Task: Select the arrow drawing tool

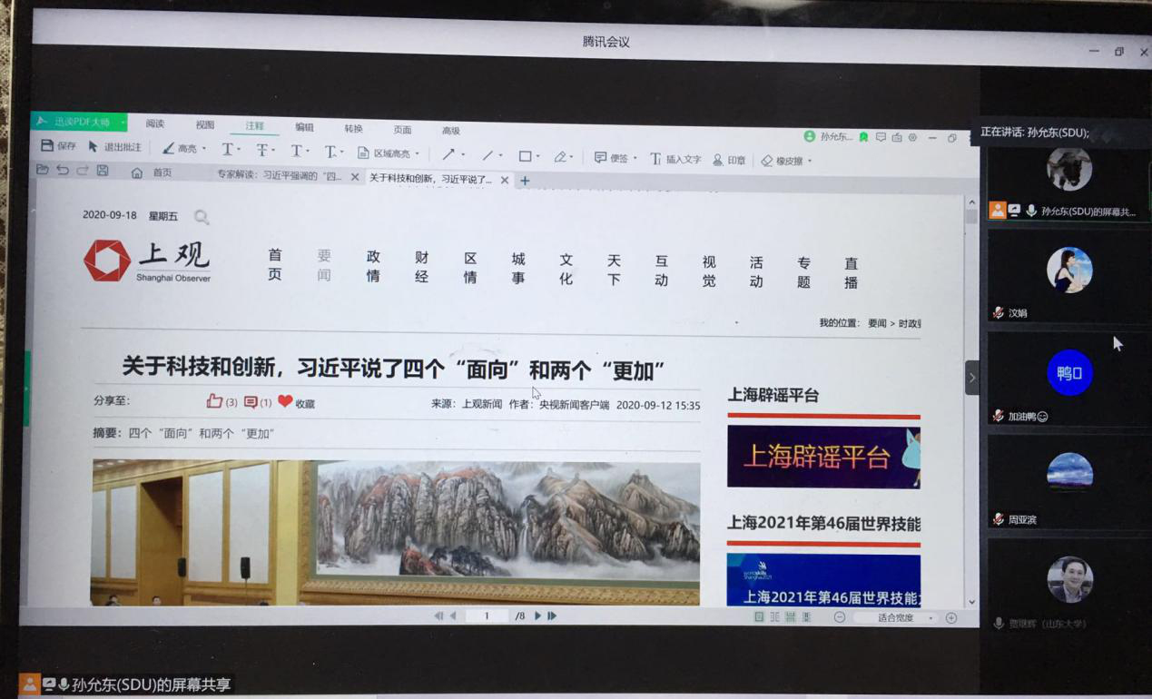Action: point(448,155)
